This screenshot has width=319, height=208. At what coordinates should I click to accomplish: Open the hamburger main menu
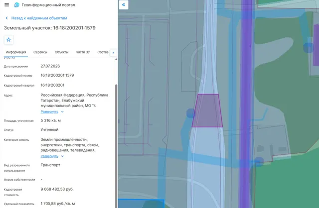(x=6, y=5)
